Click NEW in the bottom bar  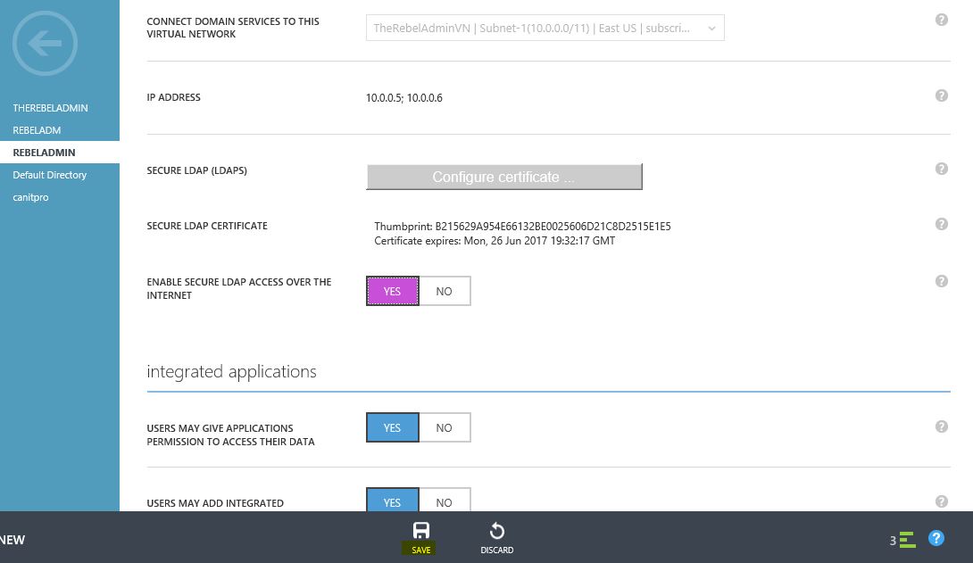coord(12,540)
